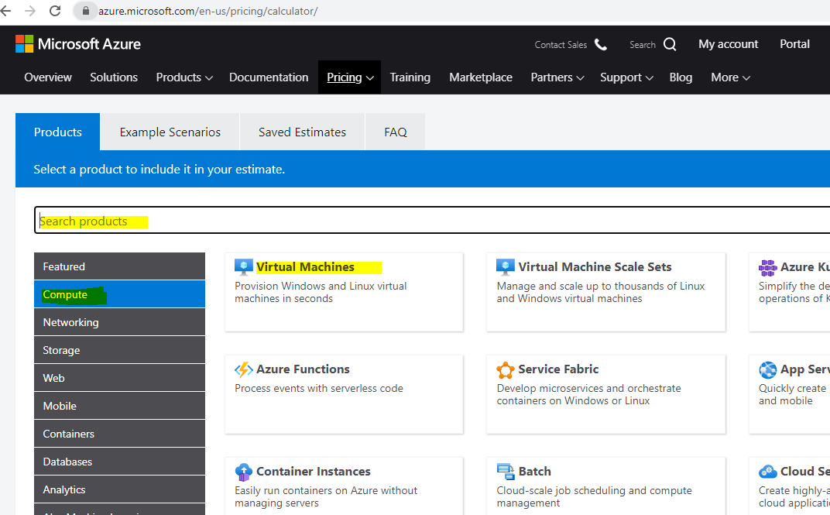Add Virtual Machine Scale Sets product
This screenshot has width=830, height=515.
pos(606,292)
